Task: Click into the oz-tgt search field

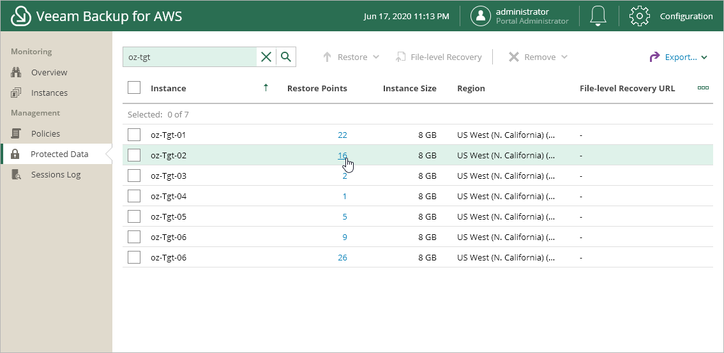Action: (190, 57)
